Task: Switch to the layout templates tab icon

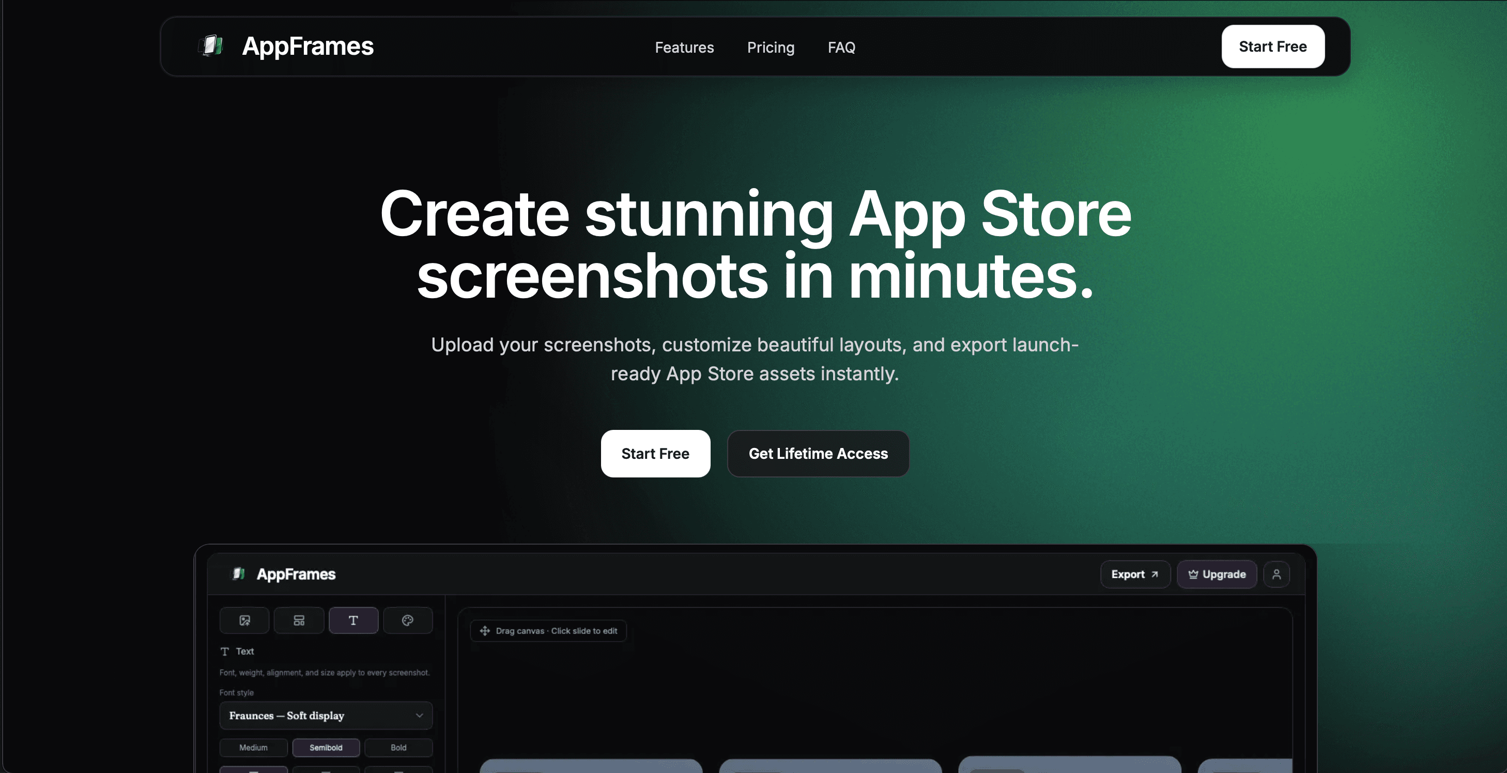Action: tap(299, 621)
